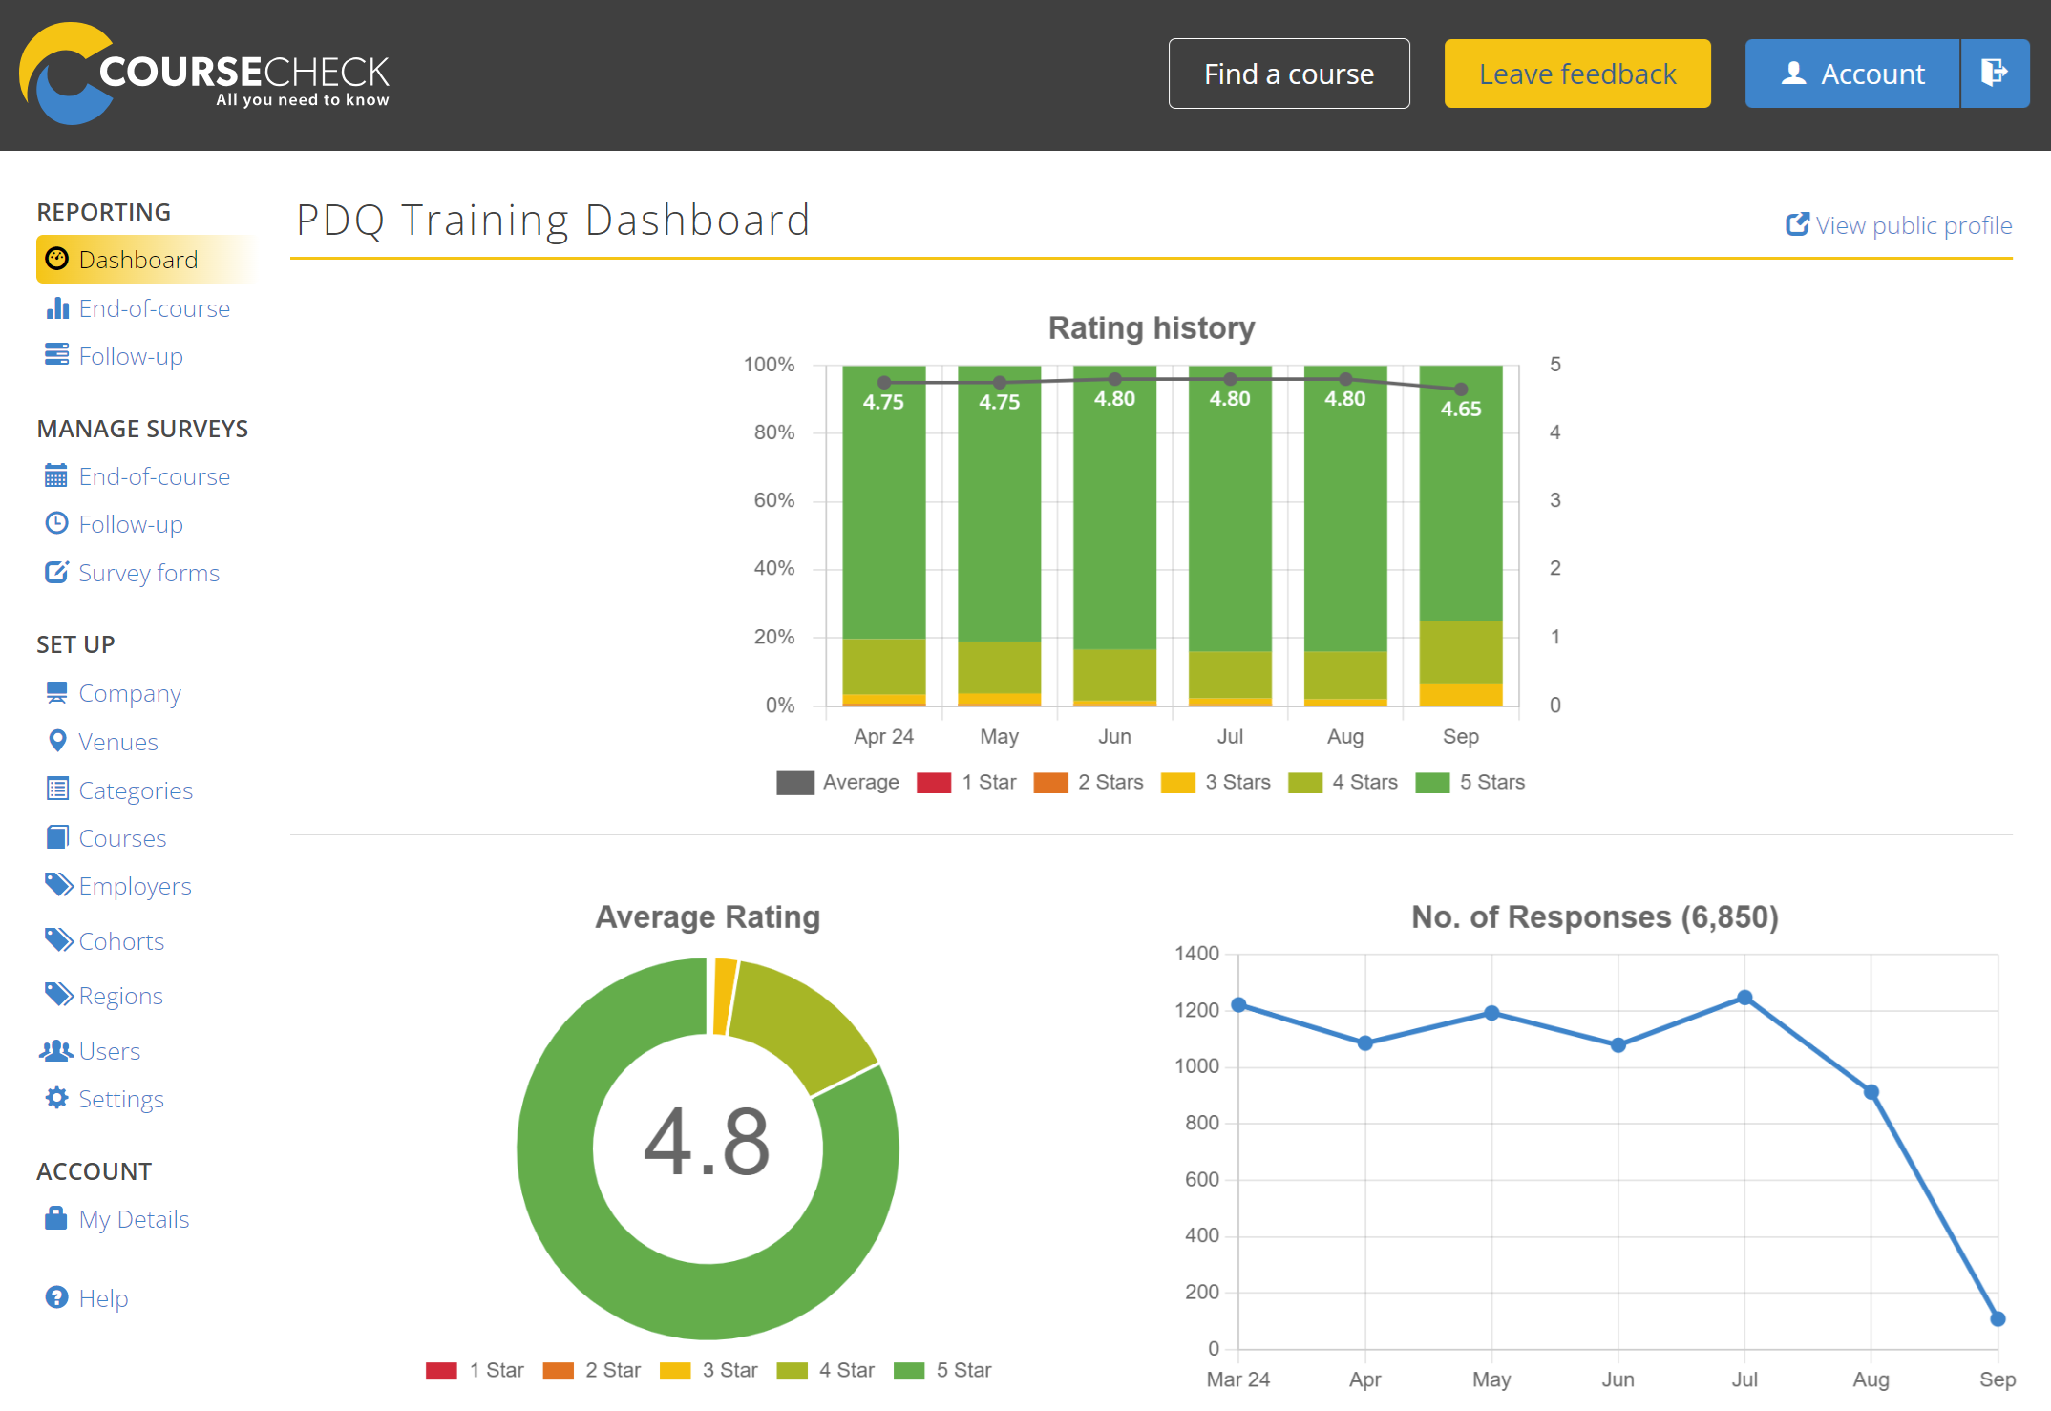Click bar chart icon beside Reporting End-of-course
This screenshot has height=1411, width=2051.
pyautogui.click(x=57, y=307)
